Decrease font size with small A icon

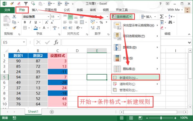coord(52,22)
